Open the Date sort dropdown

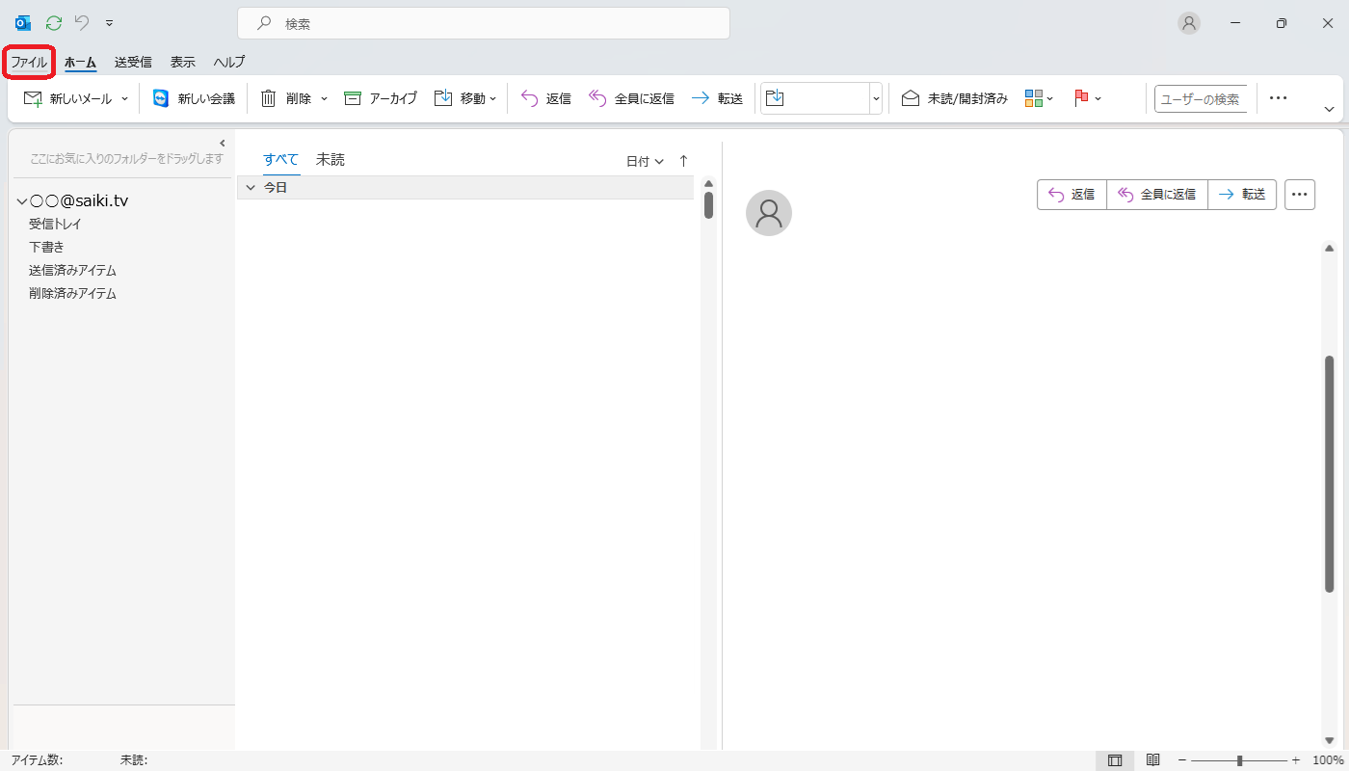click(x=645, y=161)
